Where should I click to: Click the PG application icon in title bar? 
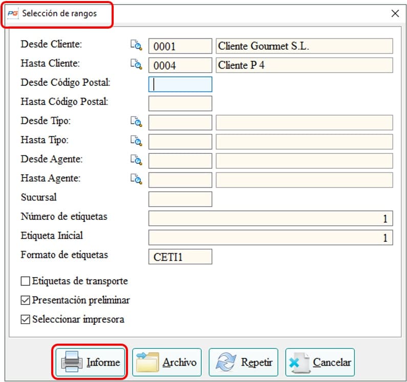[13, 13]
